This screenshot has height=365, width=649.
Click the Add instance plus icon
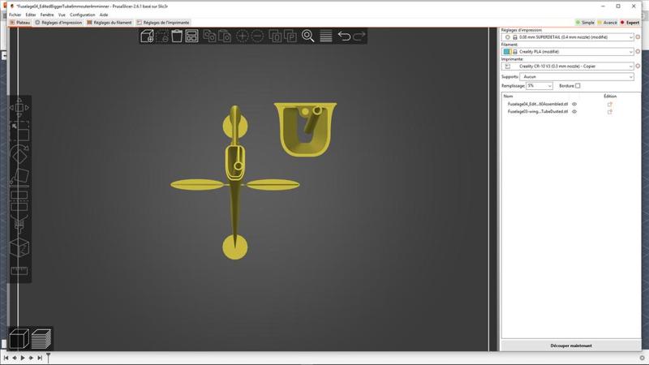(x=242, y=36)
